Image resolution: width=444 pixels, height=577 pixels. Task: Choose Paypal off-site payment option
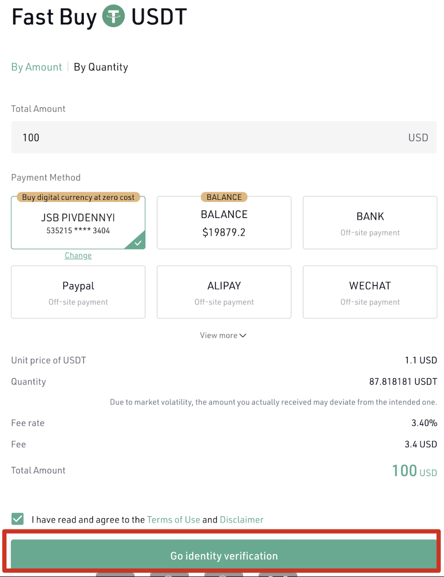[x=78, y=292]
